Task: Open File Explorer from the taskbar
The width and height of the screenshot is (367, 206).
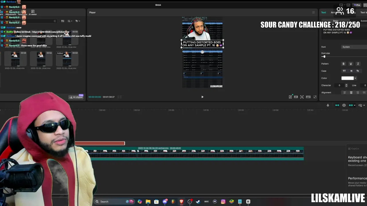Action: pos(148,202)
